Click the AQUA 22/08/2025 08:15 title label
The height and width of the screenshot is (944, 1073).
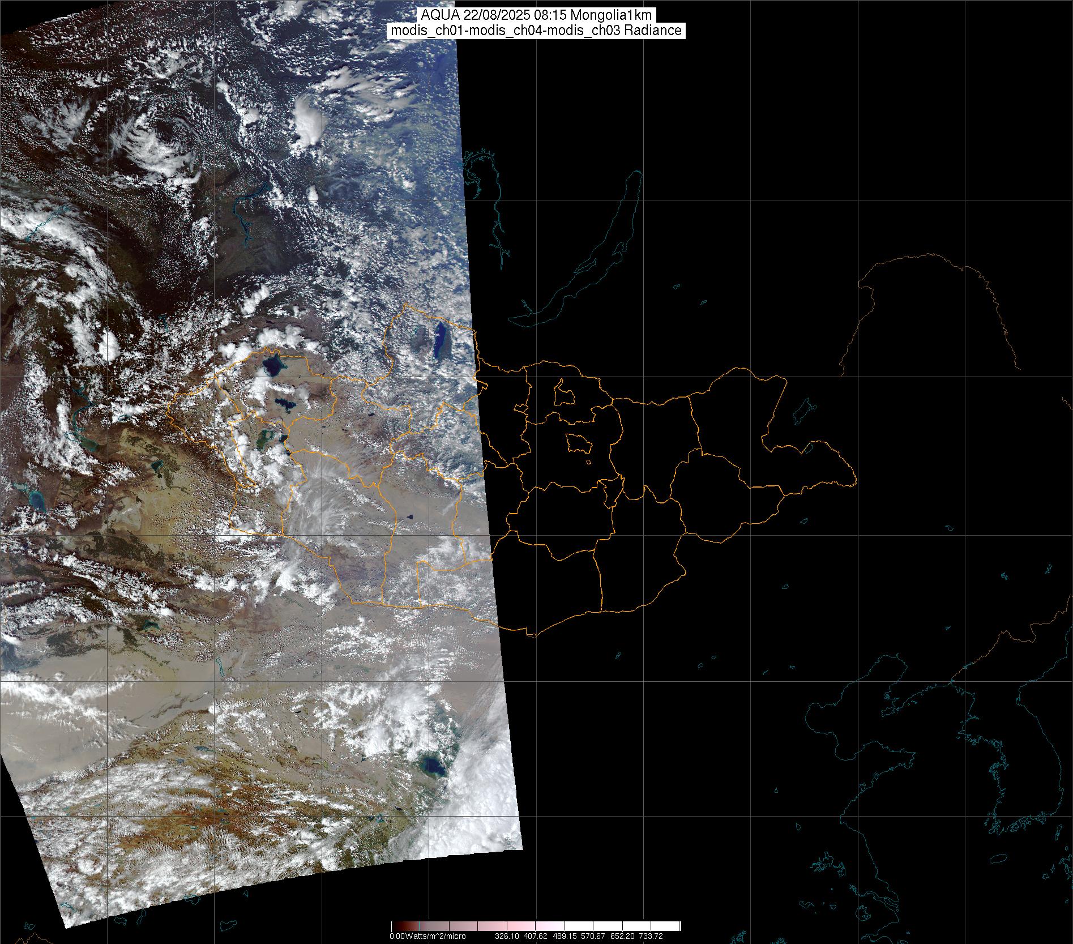coord(536,15)
